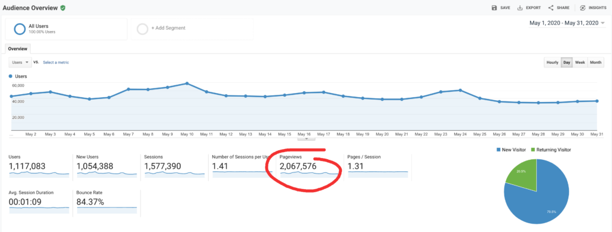Viewport: 612px width, 232px height.
Task: Click the green verified shield icon
Action: click(62, 8)
